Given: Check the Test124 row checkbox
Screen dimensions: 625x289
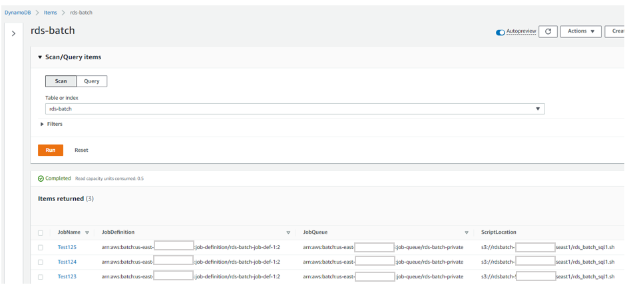Looking at the screenshot, I should (40, 262).
